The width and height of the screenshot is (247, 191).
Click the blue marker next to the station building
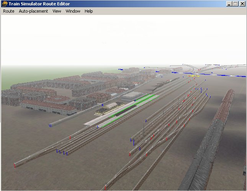[102, 104]
